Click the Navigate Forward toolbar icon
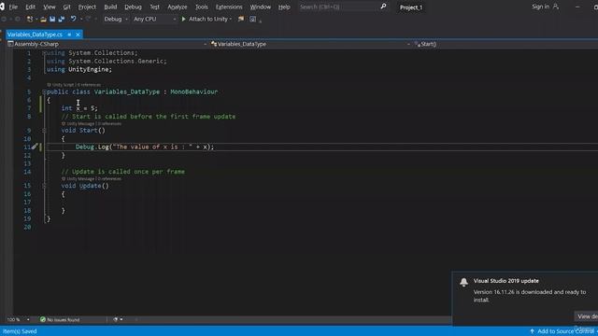598x336 pixels. (17, 19)
